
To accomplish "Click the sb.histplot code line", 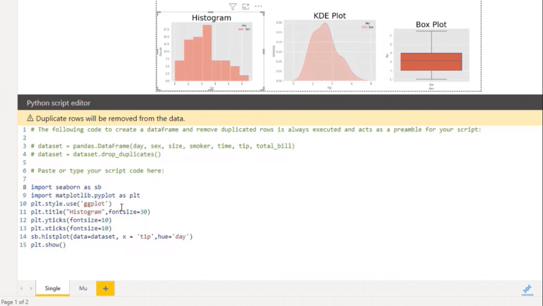I will pyautogui.click(x=112, y=237).
